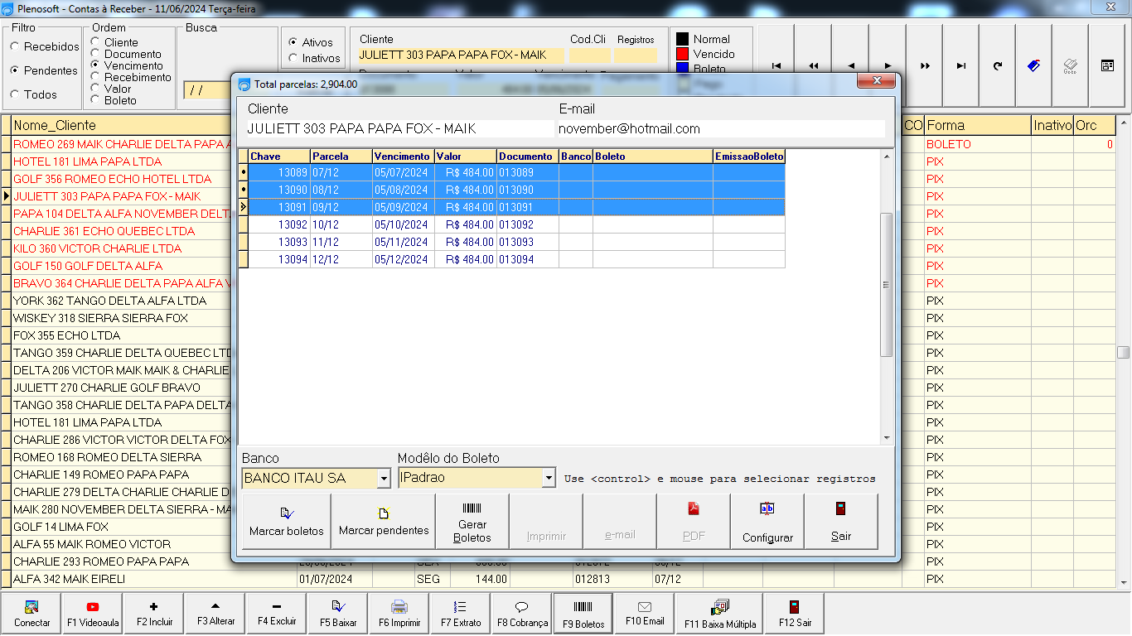This screenshot has width=1132, height=636.
Task: Select client row ALFA 342 MAIK EIRELI
Action: (x=121, y=579)
